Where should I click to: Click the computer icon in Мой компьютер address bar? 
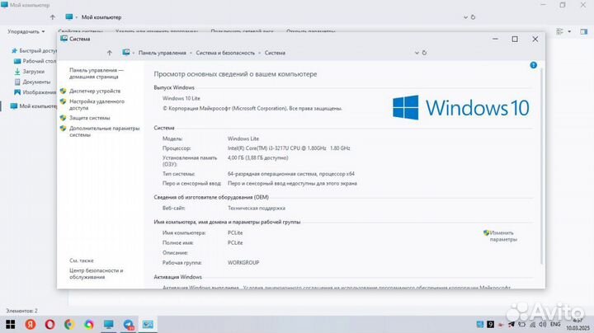click(69, 17)
